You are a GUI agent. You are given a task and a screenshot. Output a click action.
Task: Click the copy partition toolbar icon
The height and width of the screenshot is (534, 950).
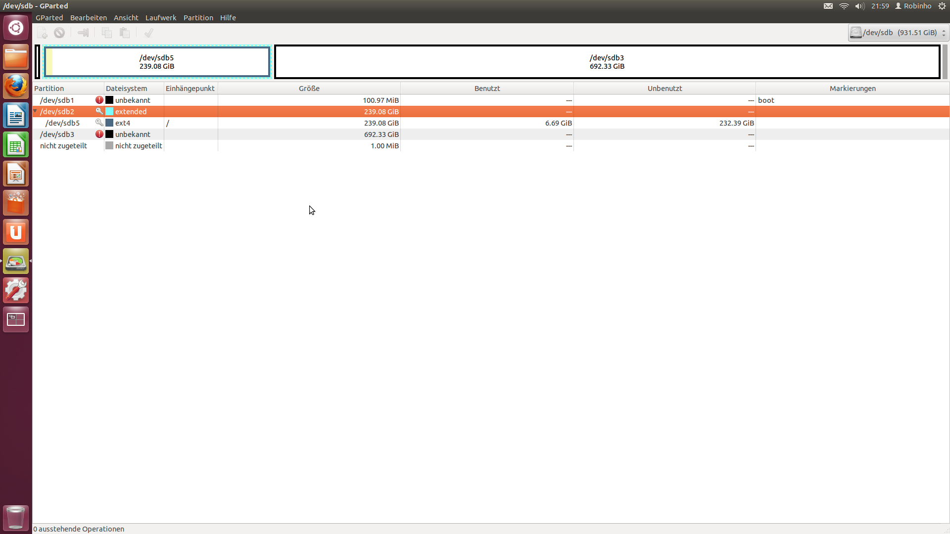point(106,33)
